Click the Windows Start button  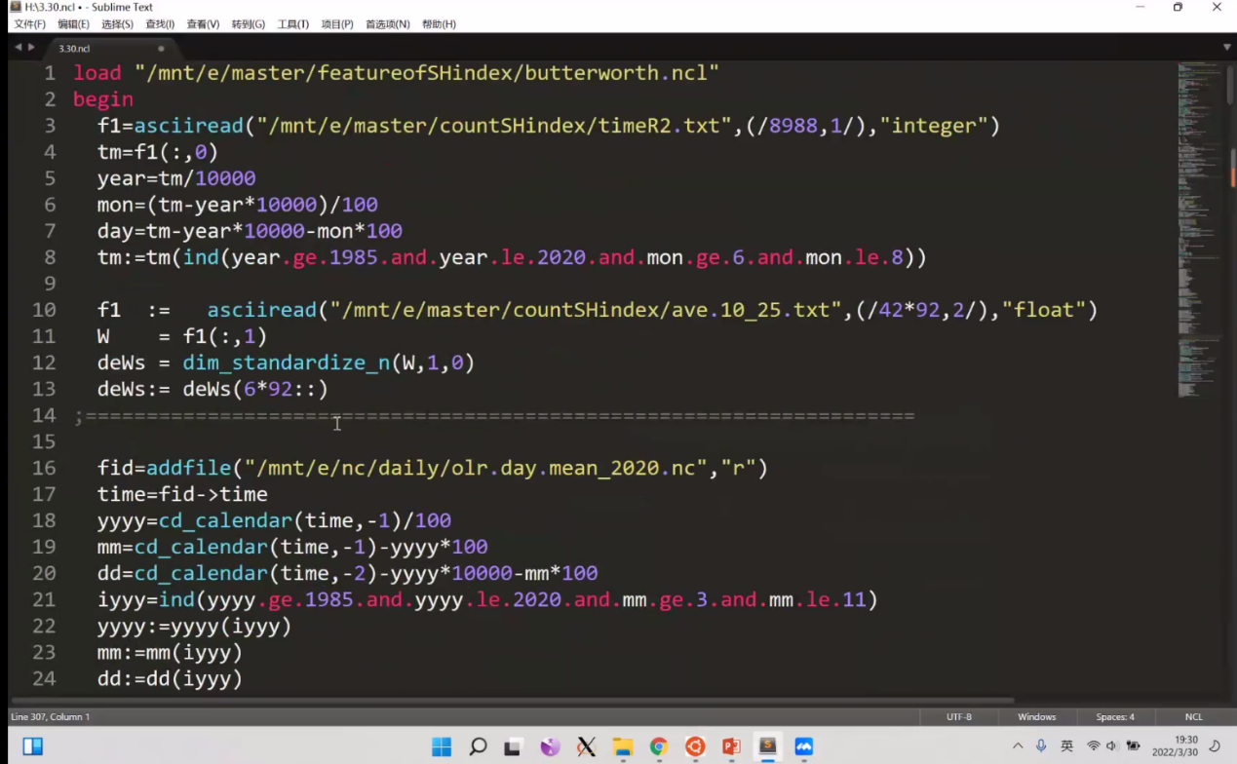click(442, 746)
